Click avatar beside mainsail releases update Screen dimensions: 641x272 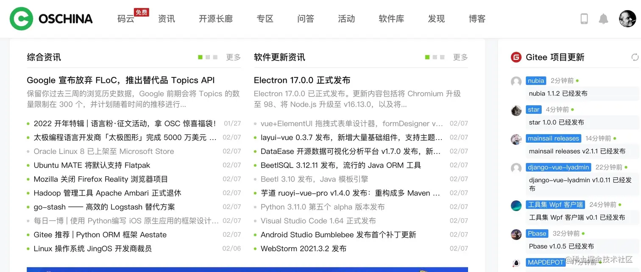point(516,139)
